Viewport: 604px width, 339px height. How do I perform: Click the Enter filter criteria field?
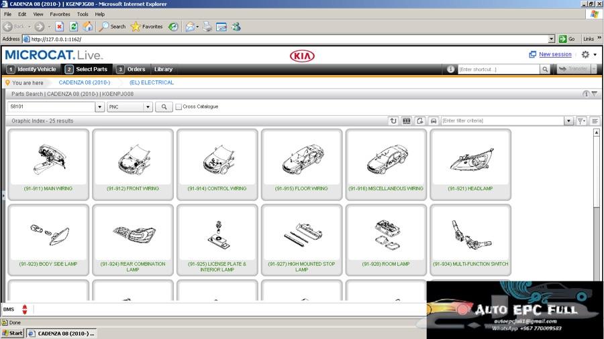click(502, 121)
